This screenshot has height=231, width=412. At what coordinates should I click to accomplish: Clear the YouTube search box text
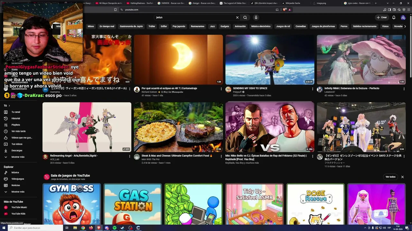(x=237, y=18)
